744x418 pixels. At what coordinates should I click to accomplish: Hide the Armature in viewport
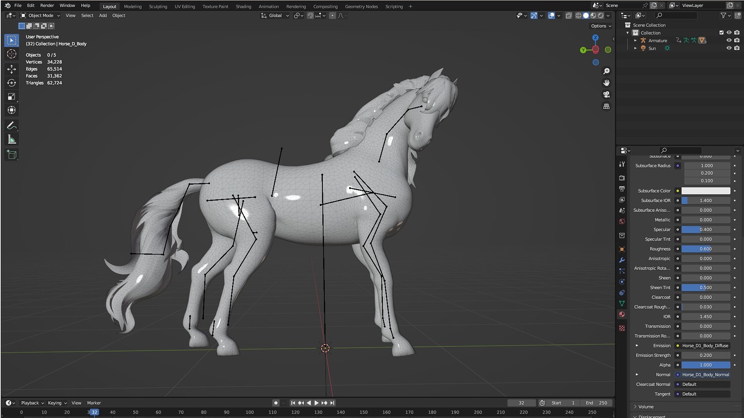click(x=729, y=41)
